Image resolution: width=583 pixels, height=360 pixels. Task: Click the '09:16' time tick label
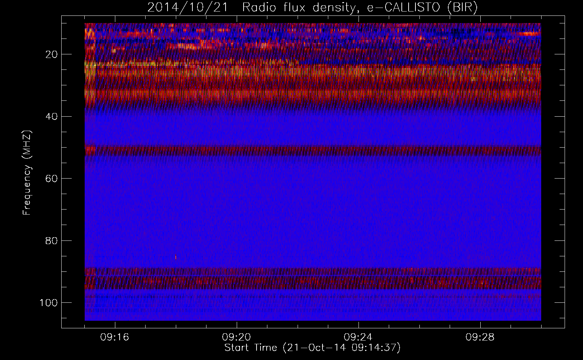pyautogui.click(x=115, y=337)
